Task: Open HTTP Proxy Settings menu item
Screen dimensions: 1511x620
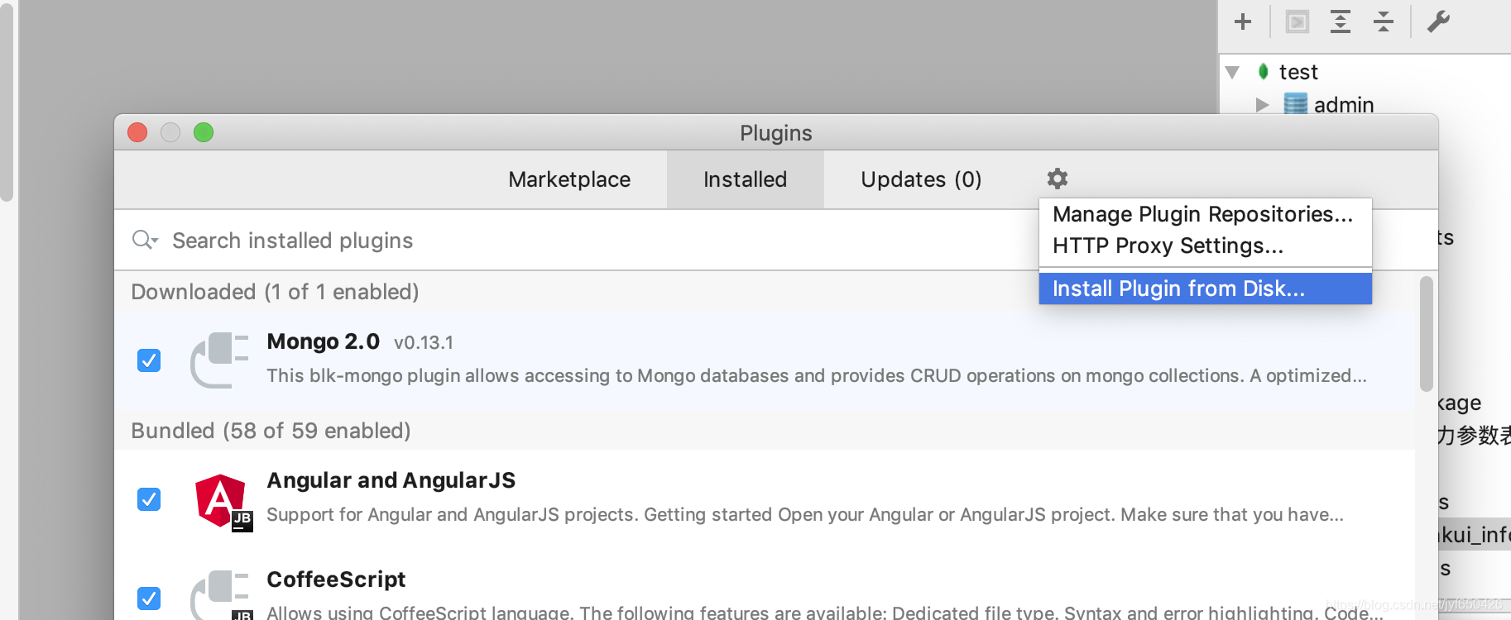Action: [x=1205, y=246]
